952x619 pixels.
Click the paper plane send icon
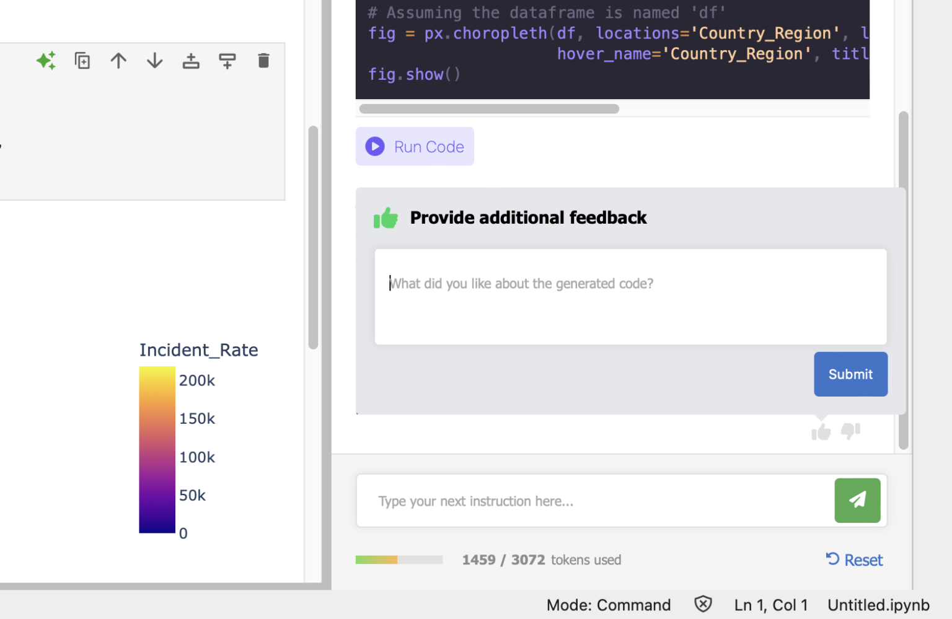857,500
